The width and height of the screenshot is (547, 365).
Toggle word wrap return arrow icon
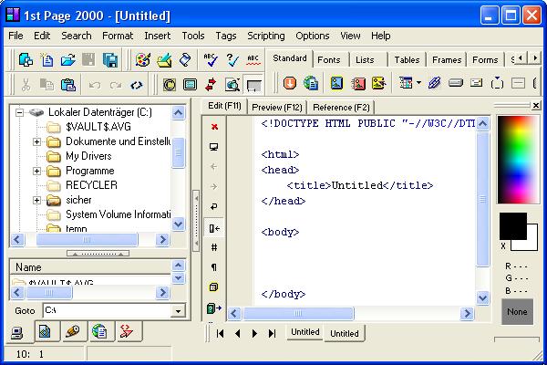pyautogui.click(x=214, y=206)
